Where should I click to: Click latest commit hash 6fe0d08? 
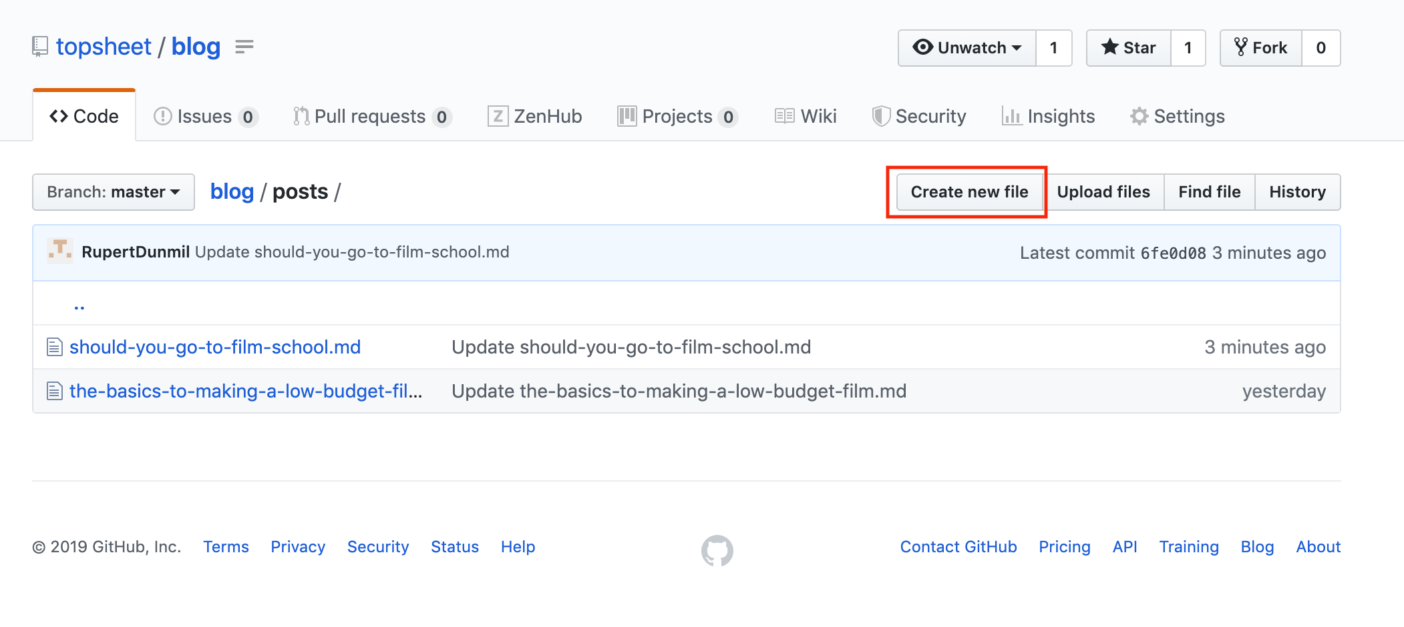click(x=1173, y=253)
